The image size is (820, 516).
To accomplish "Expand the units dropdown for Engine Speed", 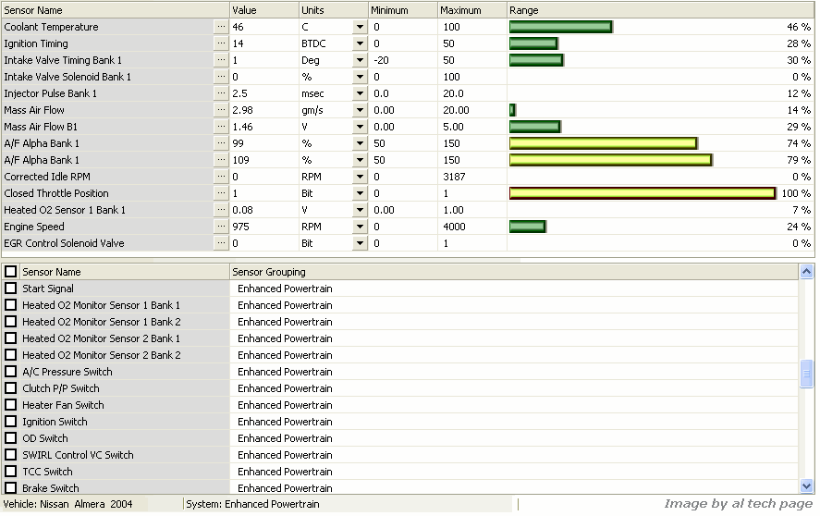I will tap(360, 227).
